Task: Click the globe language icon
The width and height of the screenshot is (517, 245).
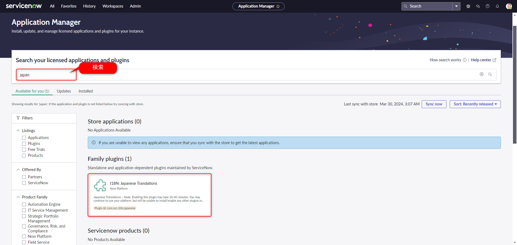Action: click(468, 6)
